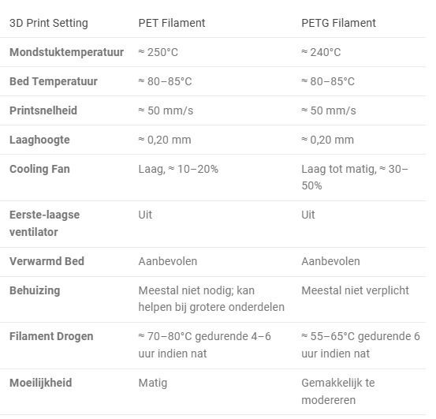The height and width of the screenshot is (419, 436).
Task: Click the Laag, ≈ 10–20% cell
Action: point(178,169)
